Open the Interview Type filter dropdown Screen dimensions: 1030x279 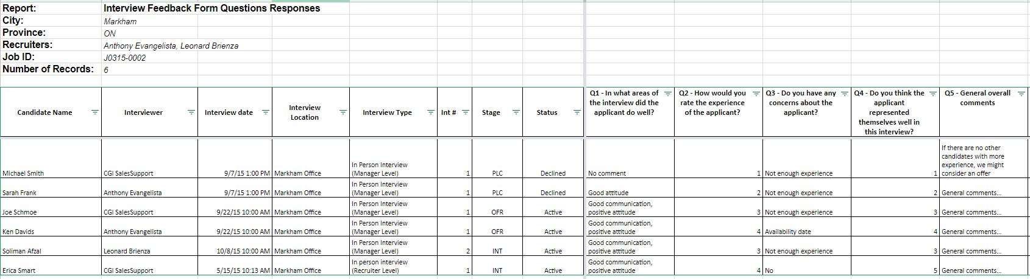click(430, 112)
